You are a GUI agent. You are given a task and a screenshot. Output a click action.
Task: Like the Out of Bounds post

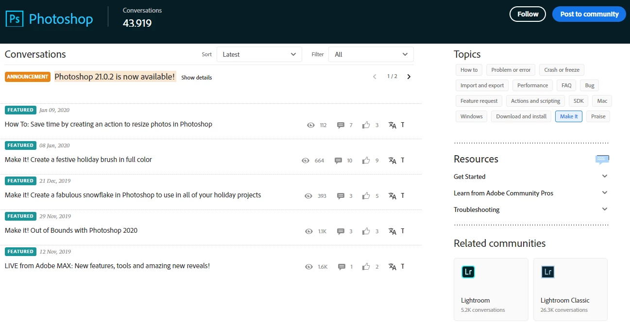coord(366,231)
